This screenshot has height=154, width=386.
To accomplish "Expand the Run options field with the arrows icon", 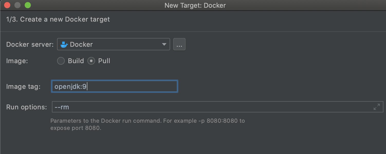I will click(376, 107).
